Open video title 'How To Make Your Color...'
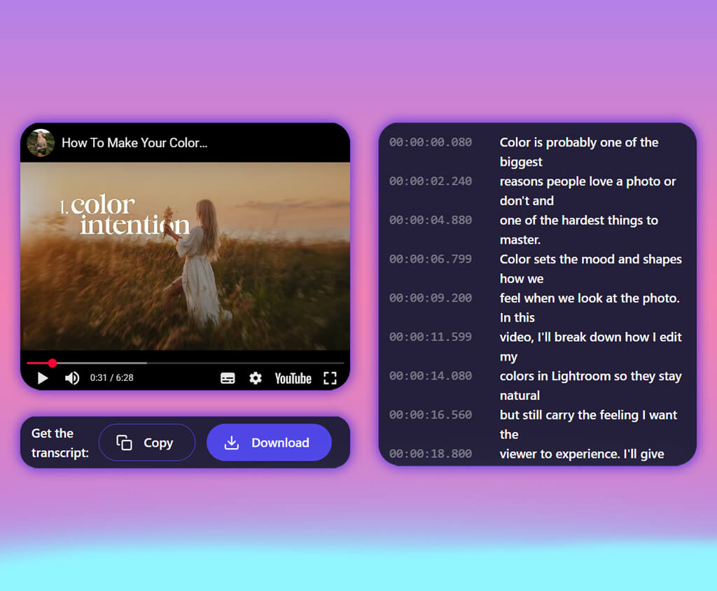 pos(134,143)
